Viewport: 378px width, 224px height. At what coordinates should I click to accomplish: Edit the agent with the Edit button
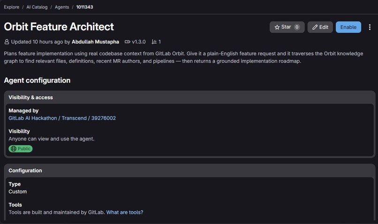(x=320, y=27)
